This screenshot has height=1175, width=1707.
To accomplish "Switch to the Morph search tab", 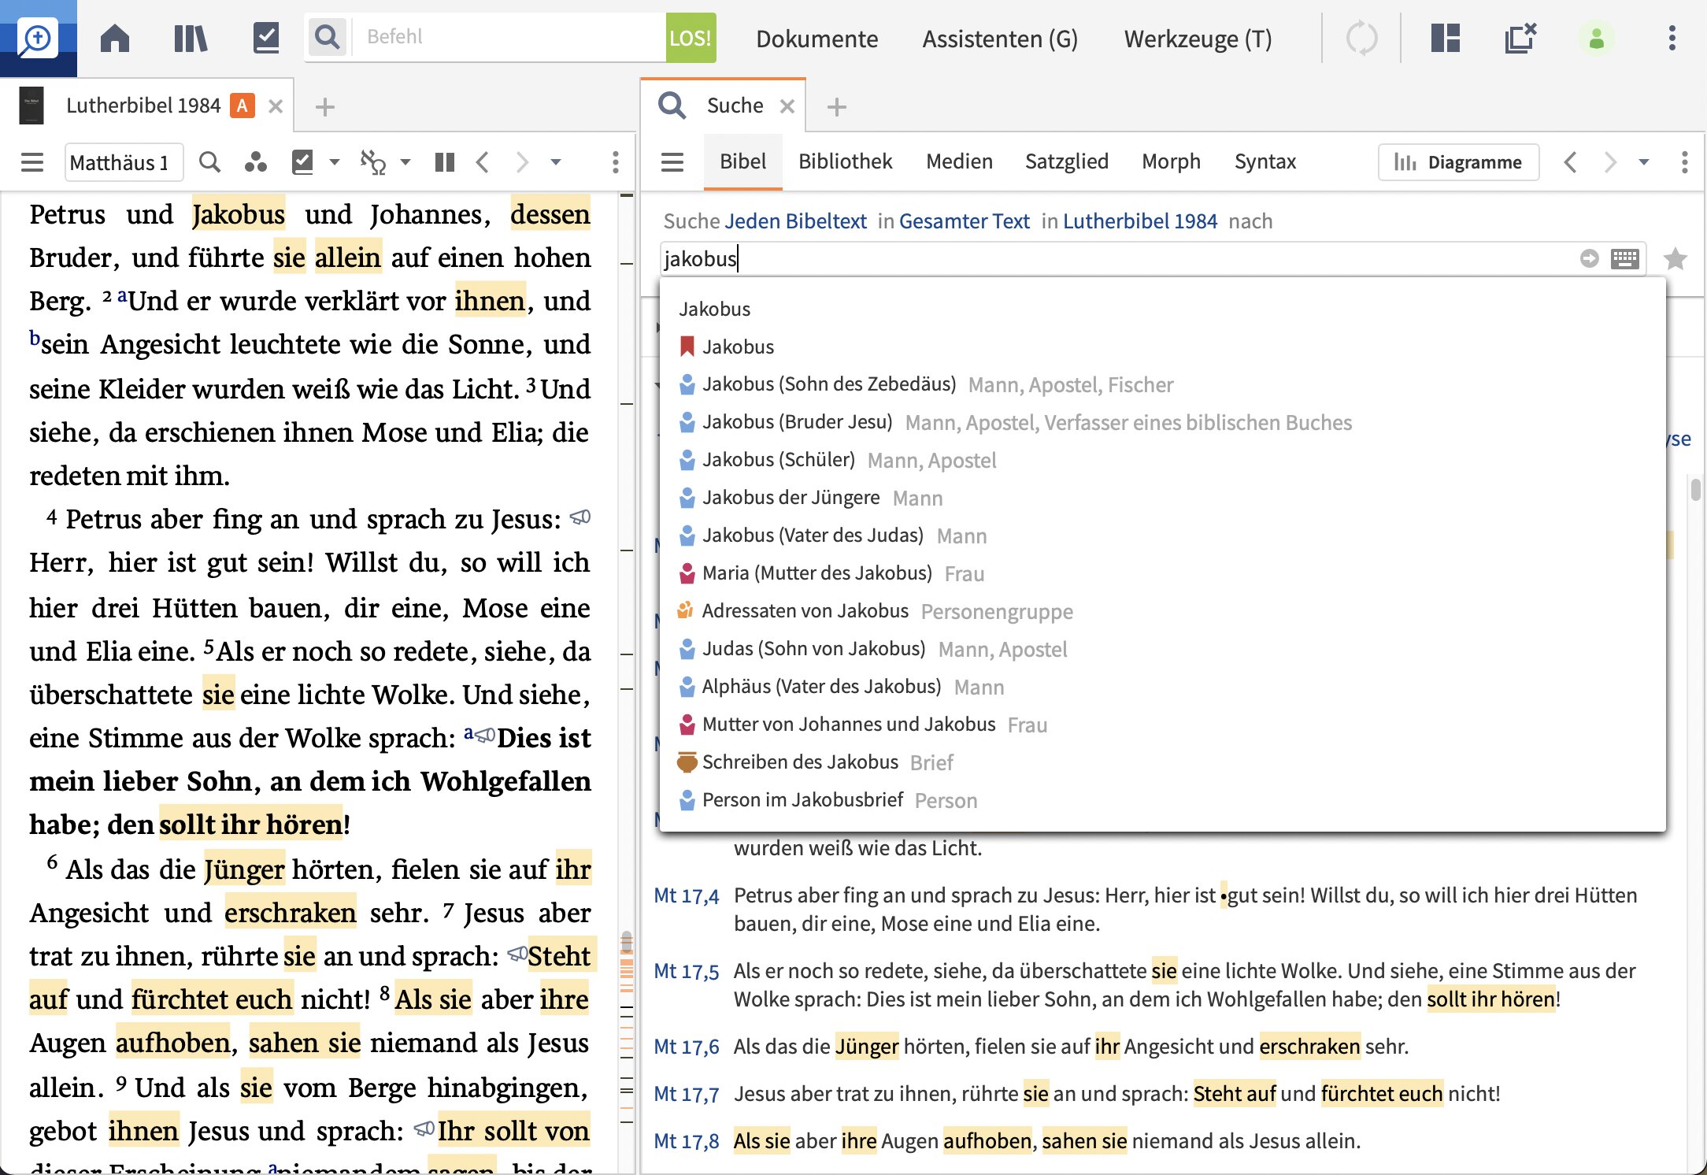I will (x=1171, y=161).
